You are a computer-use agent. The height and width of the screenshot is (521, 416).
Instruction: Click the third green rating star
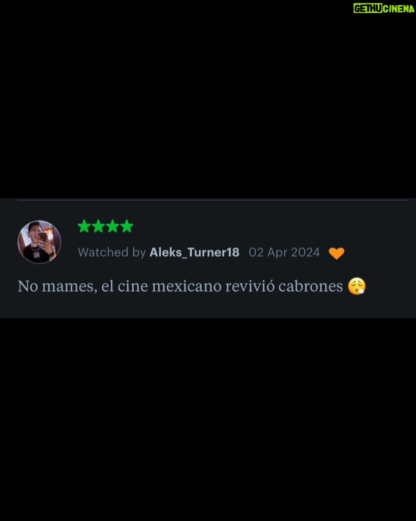[112, 226]
